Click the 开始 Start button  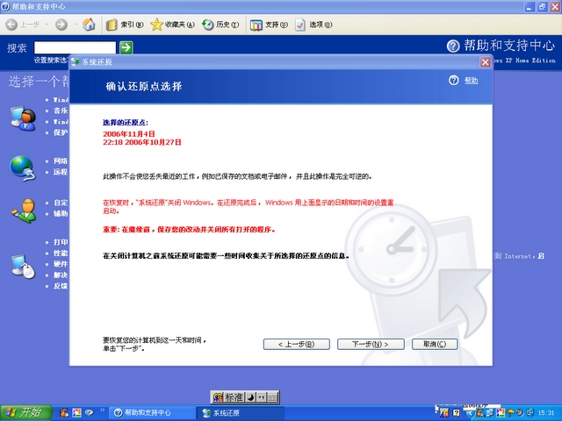click(x=25, y=413)
